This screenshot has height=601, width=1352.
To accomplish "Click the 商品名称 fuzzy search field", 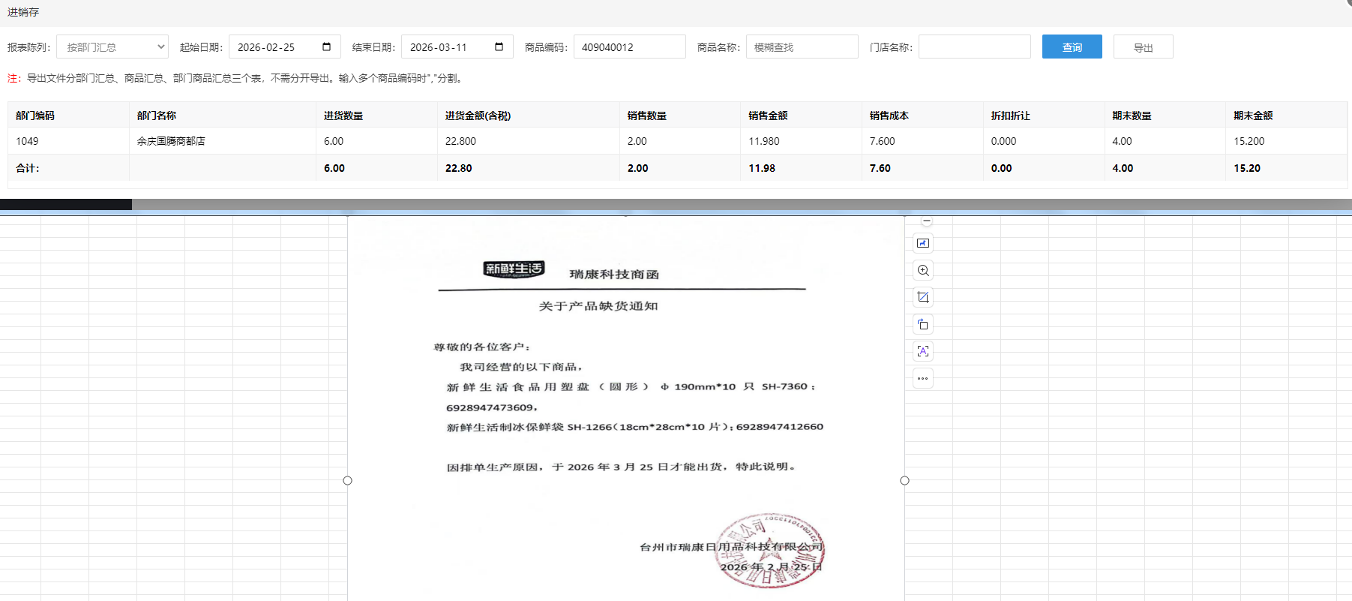I will (x=802, y=47).
